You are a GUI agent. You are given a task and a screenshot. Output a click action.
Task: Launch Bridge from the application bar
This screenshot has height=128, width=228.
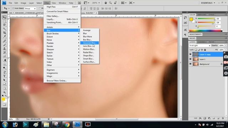pos(79,3)
